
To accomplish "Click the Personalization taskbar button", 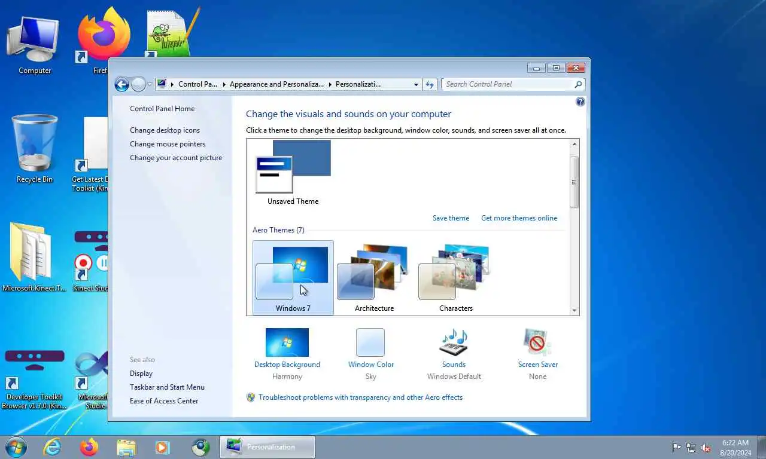I will (x=268, y=447).
